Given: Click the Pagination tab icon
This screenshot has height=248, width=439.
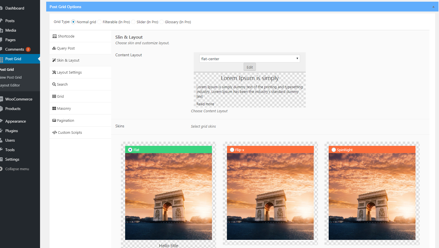Looking at the screenshot, I should click(54, 120).
